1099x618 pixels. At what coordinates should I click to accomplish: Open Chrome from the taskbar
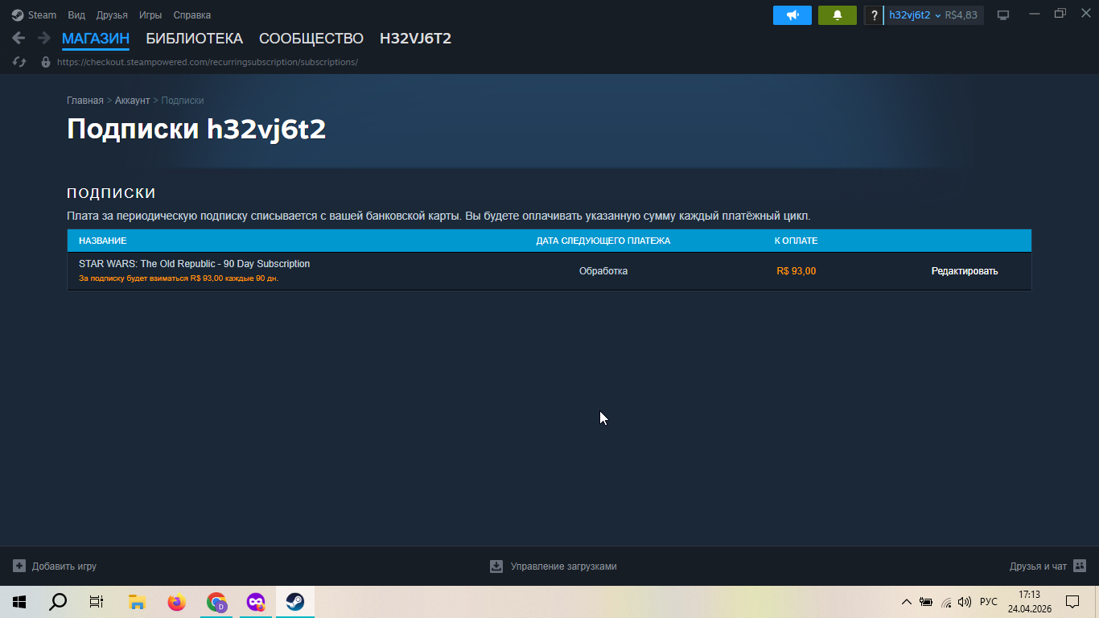[x=216, y=602]
